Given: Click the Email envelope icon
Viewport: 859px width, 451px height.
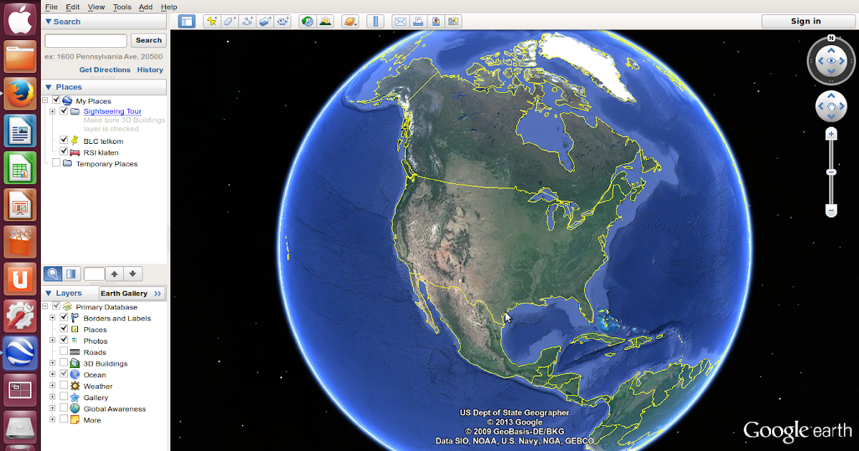Looking at the screenshot, I should click(x=401, y=21).
